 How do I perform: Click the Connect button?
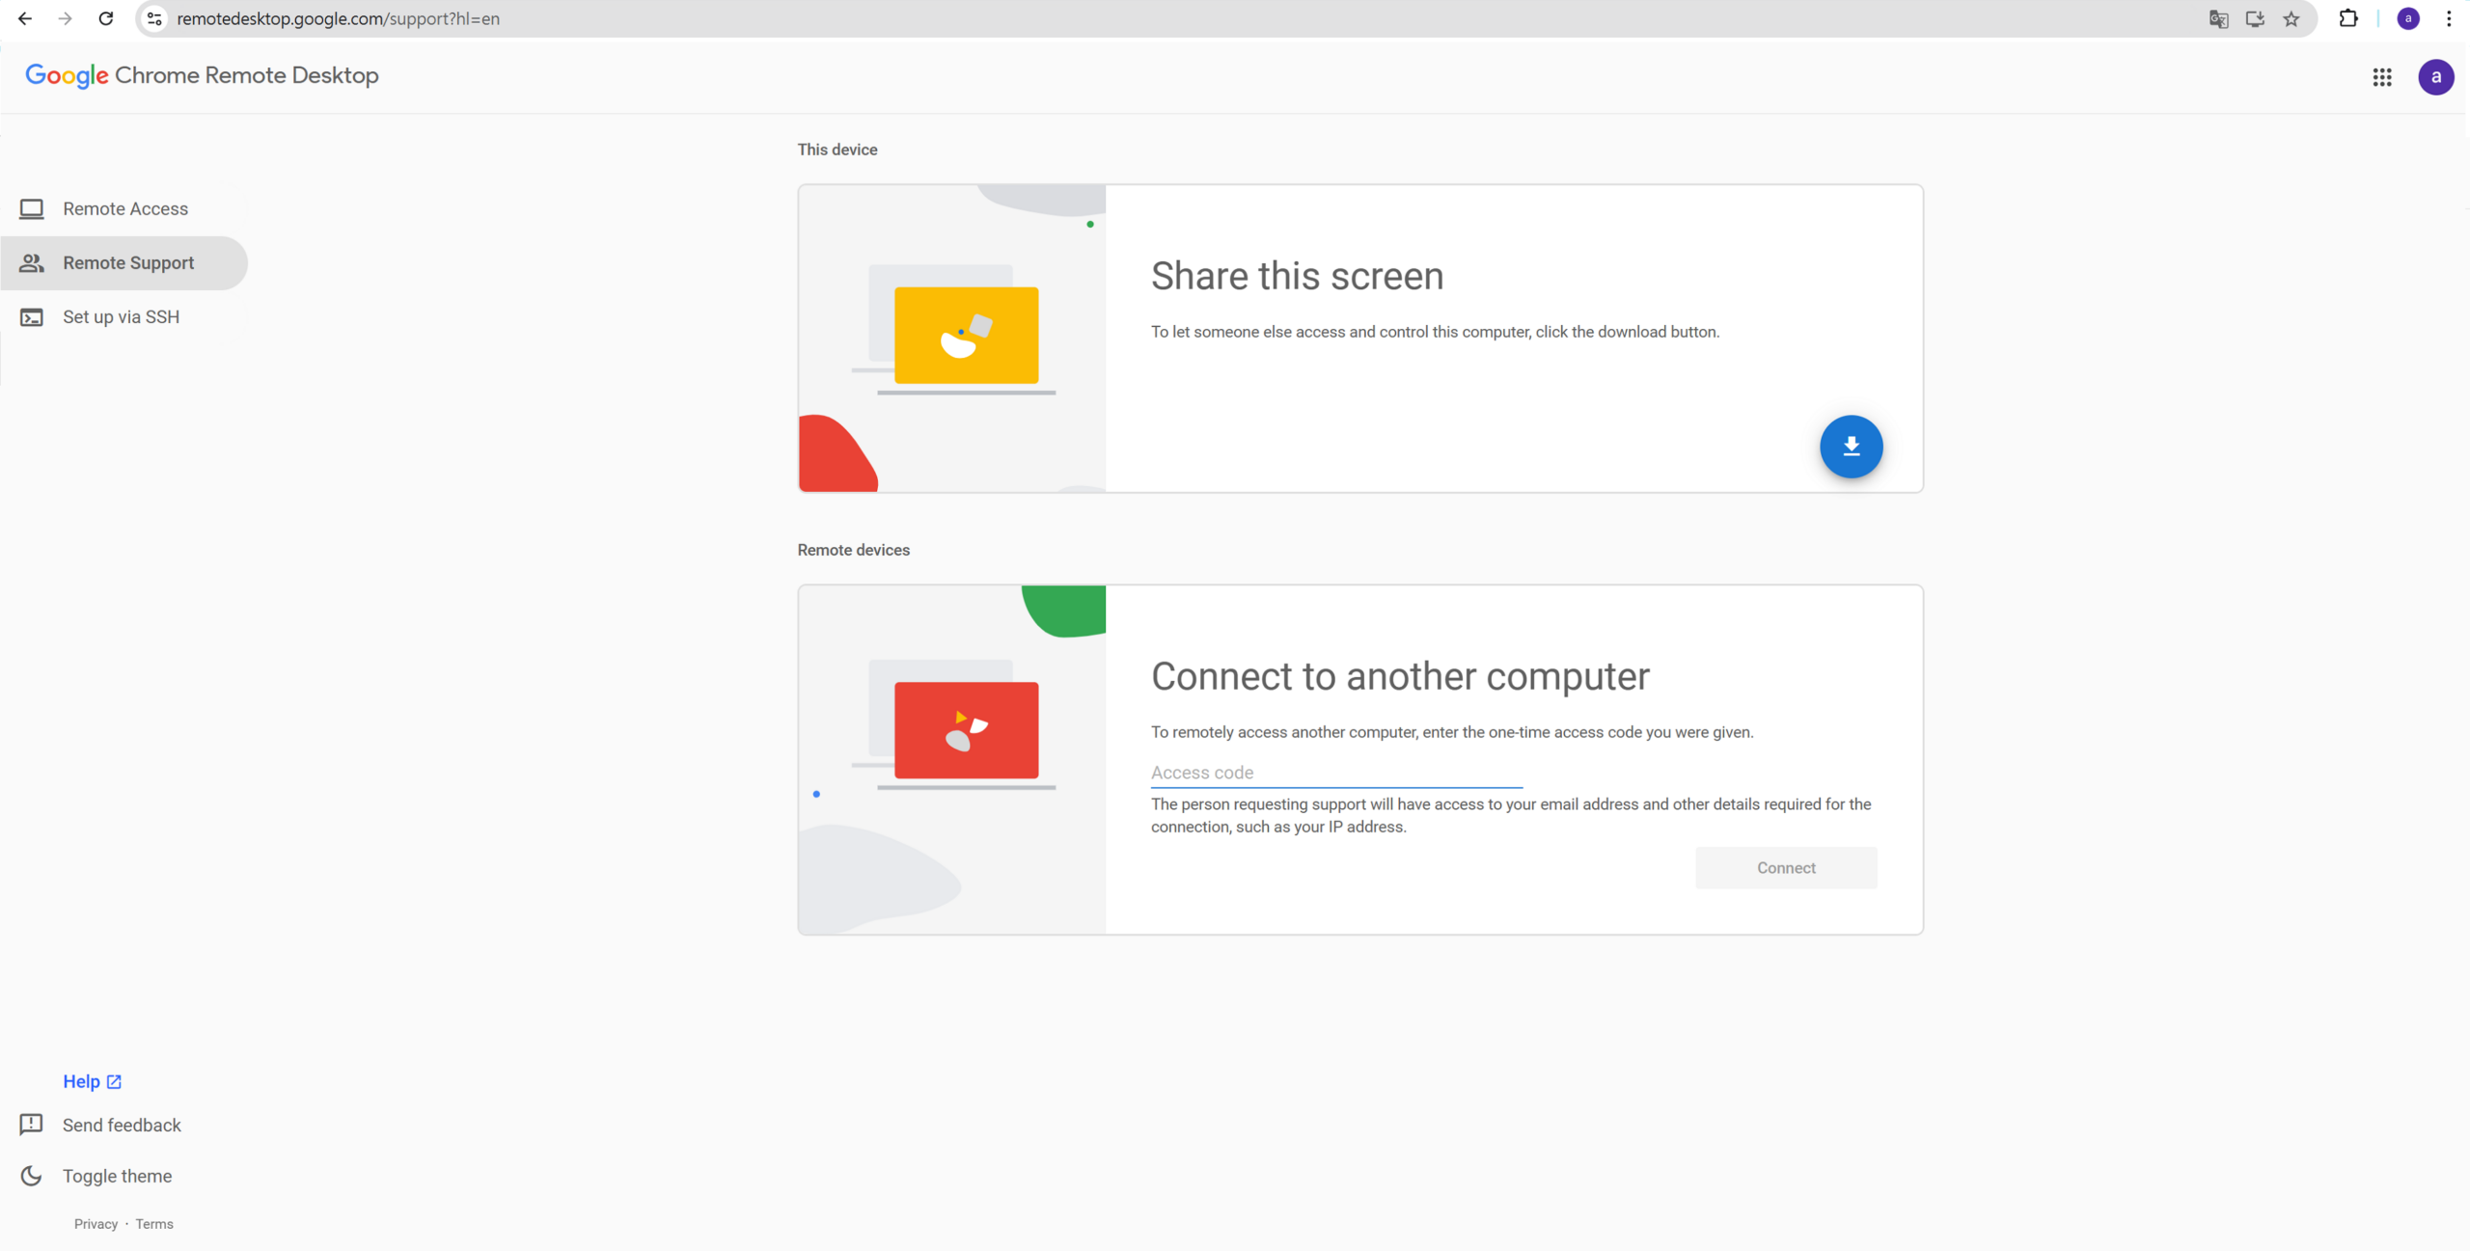(1786, 867)
